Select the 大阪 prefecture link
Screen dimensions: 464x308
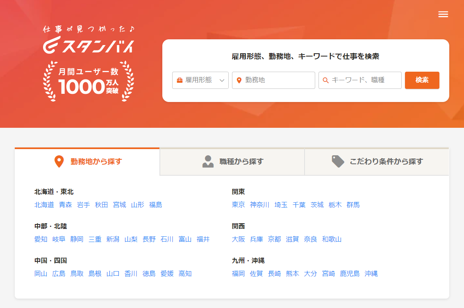point(238,239)
